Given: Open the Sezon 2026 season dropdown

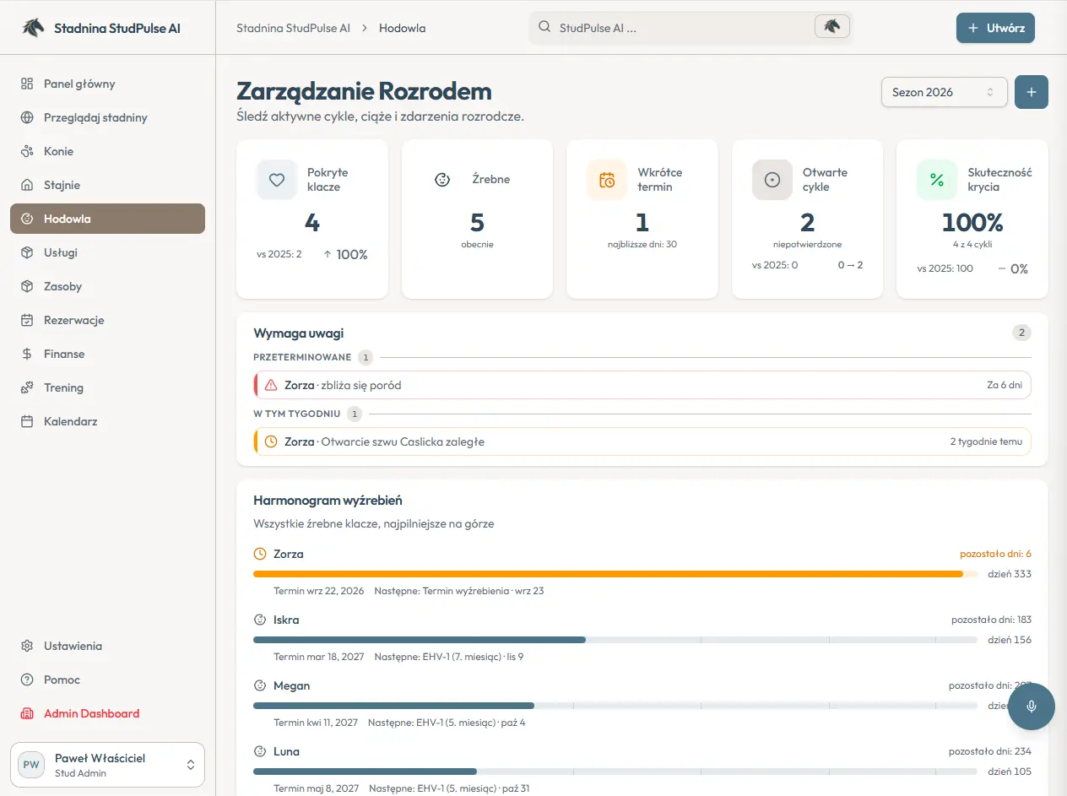Looking at the screenshot, I should (944, 92).
